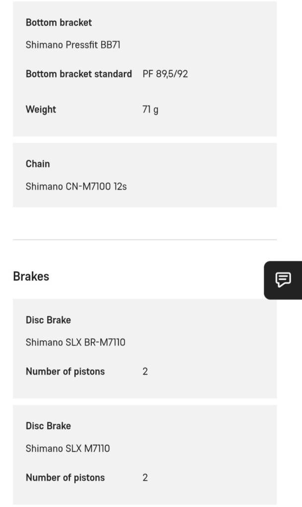Click the Chain heading
The image size is (302, 507).
(x=38, y=164)
